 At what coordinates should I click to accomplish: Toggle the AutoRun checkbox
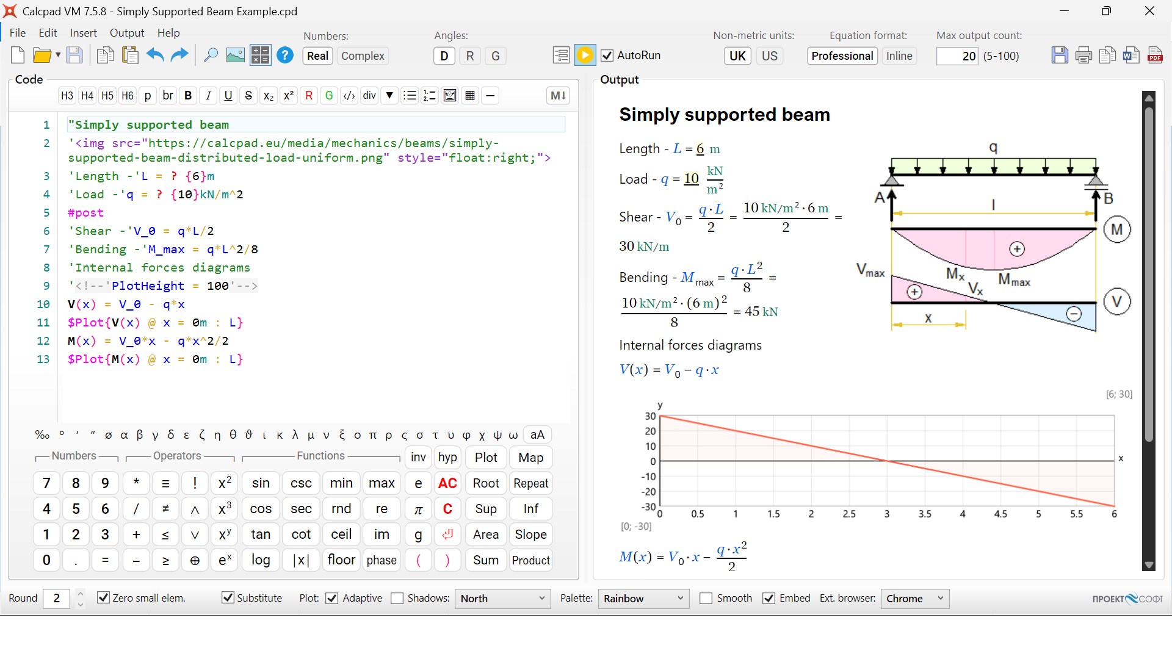(607, 56)
